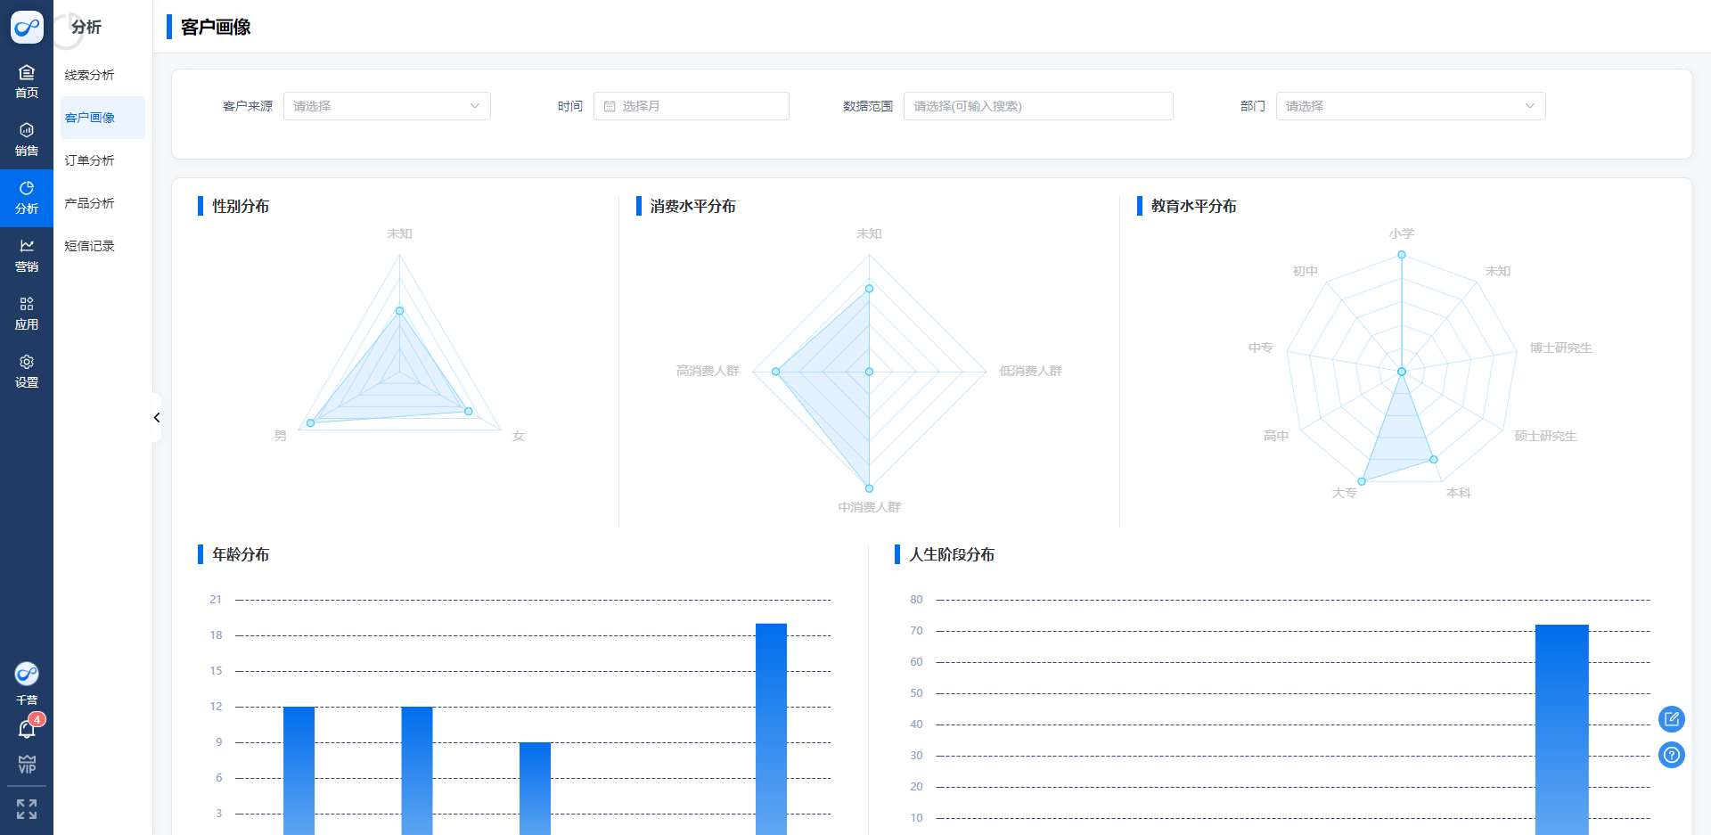This screenshot has height=835, width=1711.
Task: Open the 产品分析 page link
Action: 90,203
